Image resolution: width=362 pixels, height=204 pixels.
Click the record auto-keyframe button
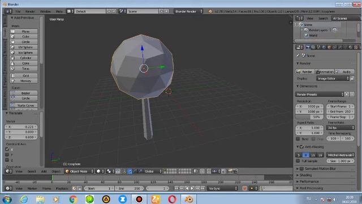[244, 189]
